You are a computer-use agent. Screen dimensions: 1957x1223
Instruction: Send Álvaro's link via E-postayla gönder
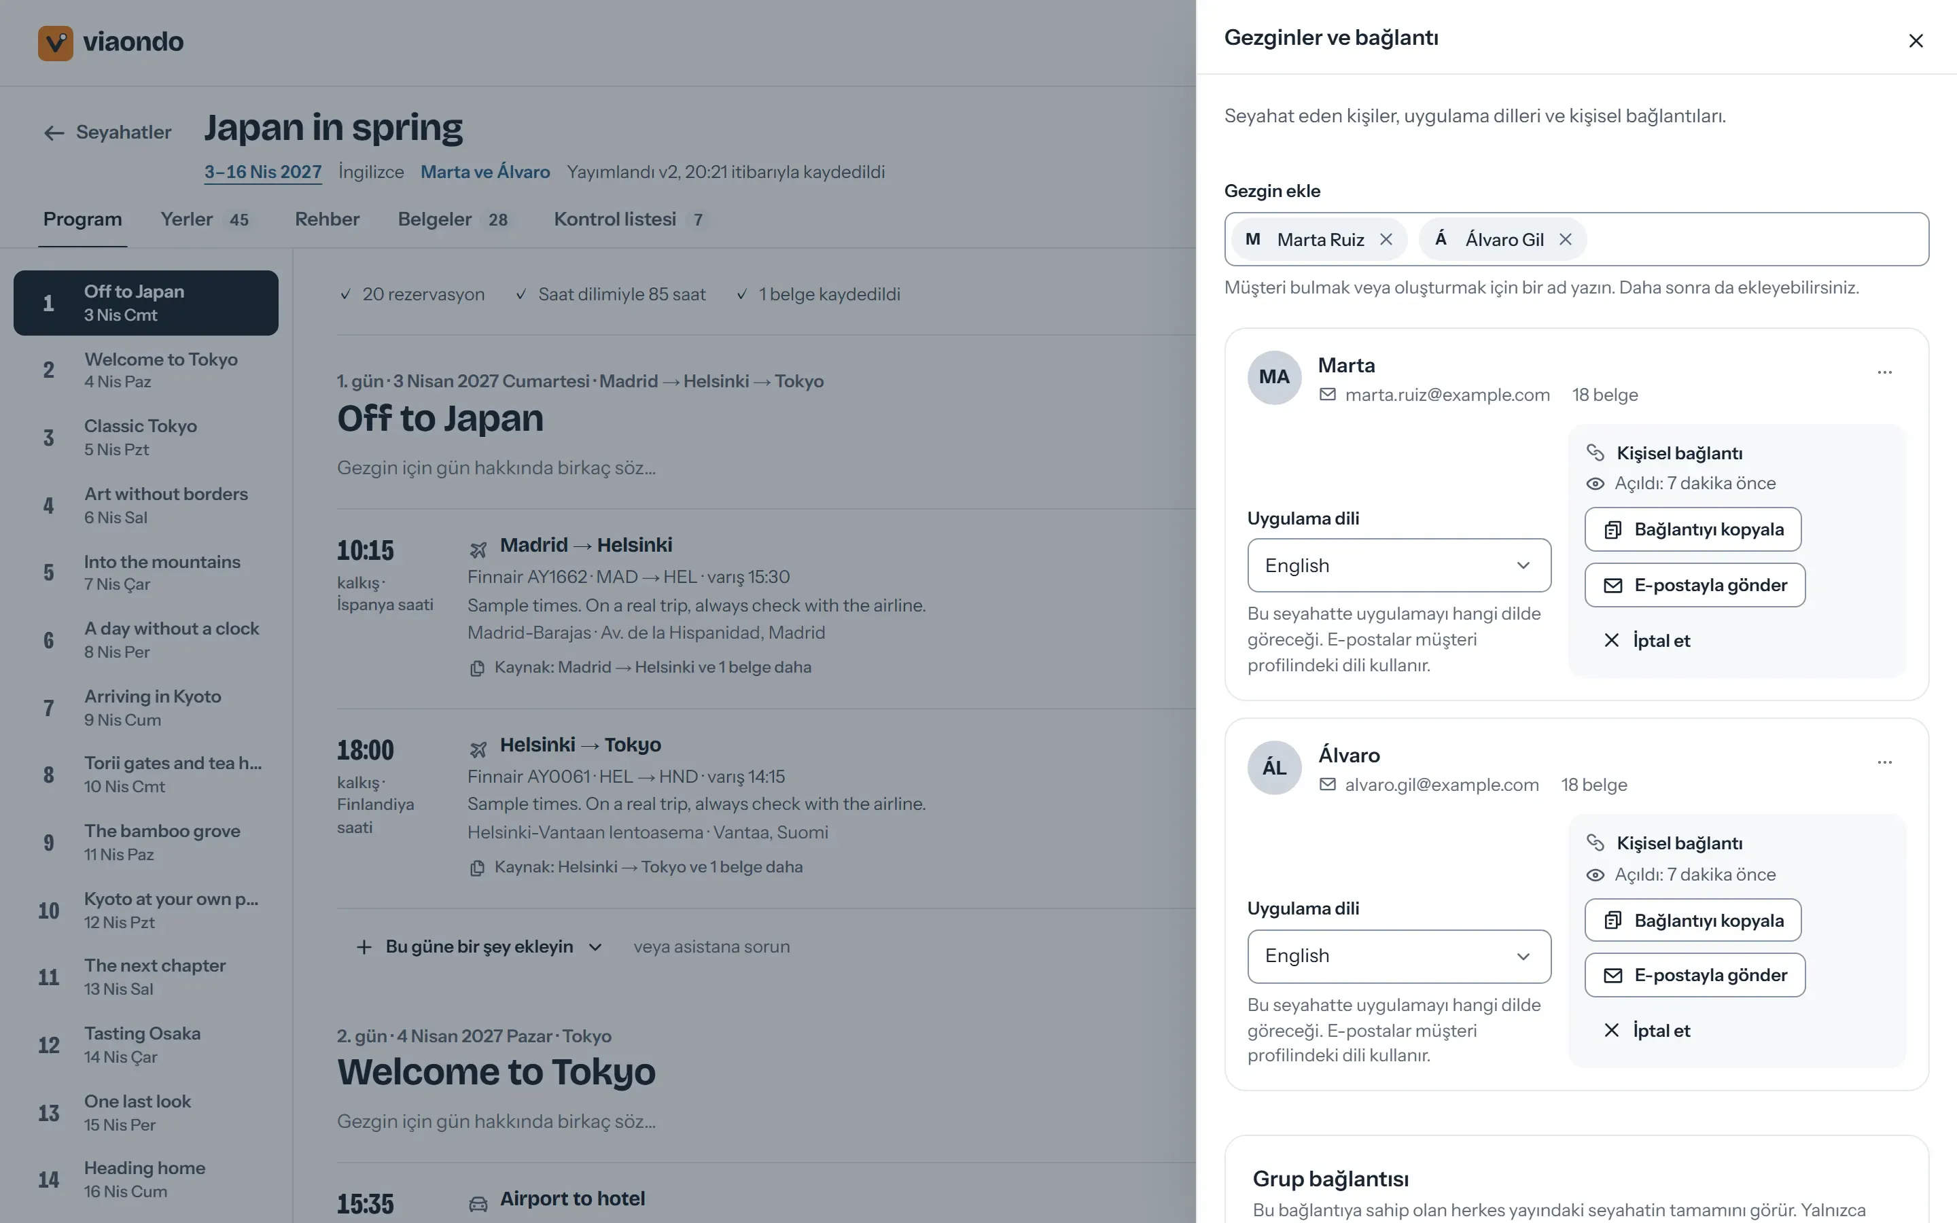pos(1695,975)
